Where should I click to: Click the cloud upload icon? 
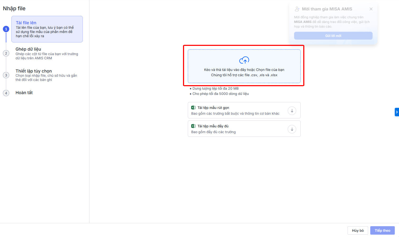(x=244, y=60)
